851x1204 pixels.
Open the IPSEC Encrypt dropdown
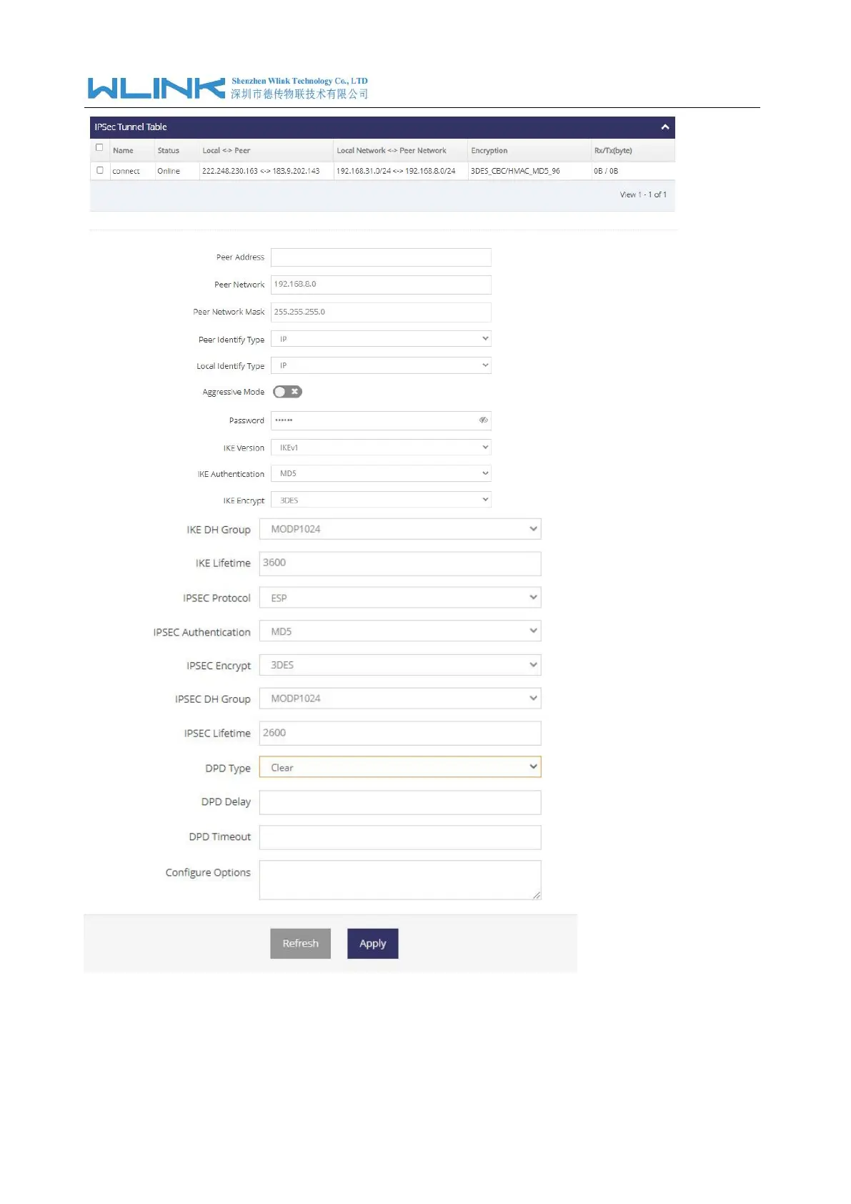click(400, 665)
